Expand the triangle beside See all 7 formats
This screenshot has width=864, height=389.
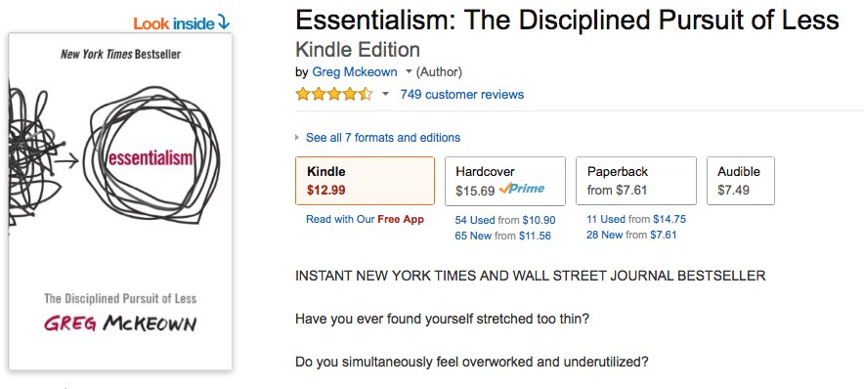298,138
